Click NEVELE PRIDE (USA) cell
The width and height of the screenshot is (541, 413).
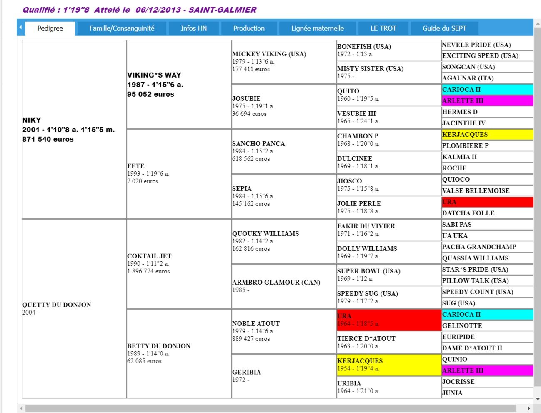click(x=488, y=45)
